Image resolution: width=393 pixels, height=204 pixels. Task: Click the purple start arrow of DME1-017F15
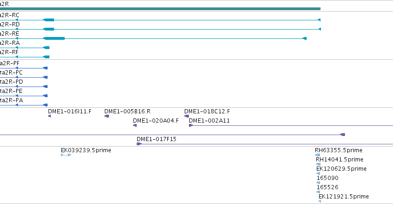139,144
